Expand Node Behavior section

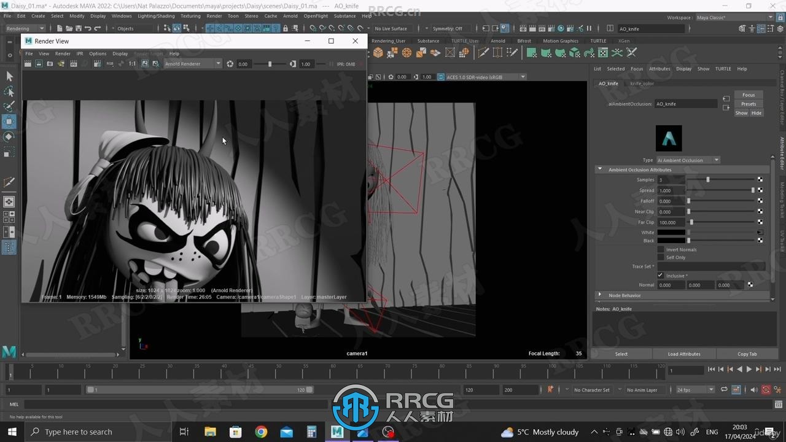tap(682, 295)
